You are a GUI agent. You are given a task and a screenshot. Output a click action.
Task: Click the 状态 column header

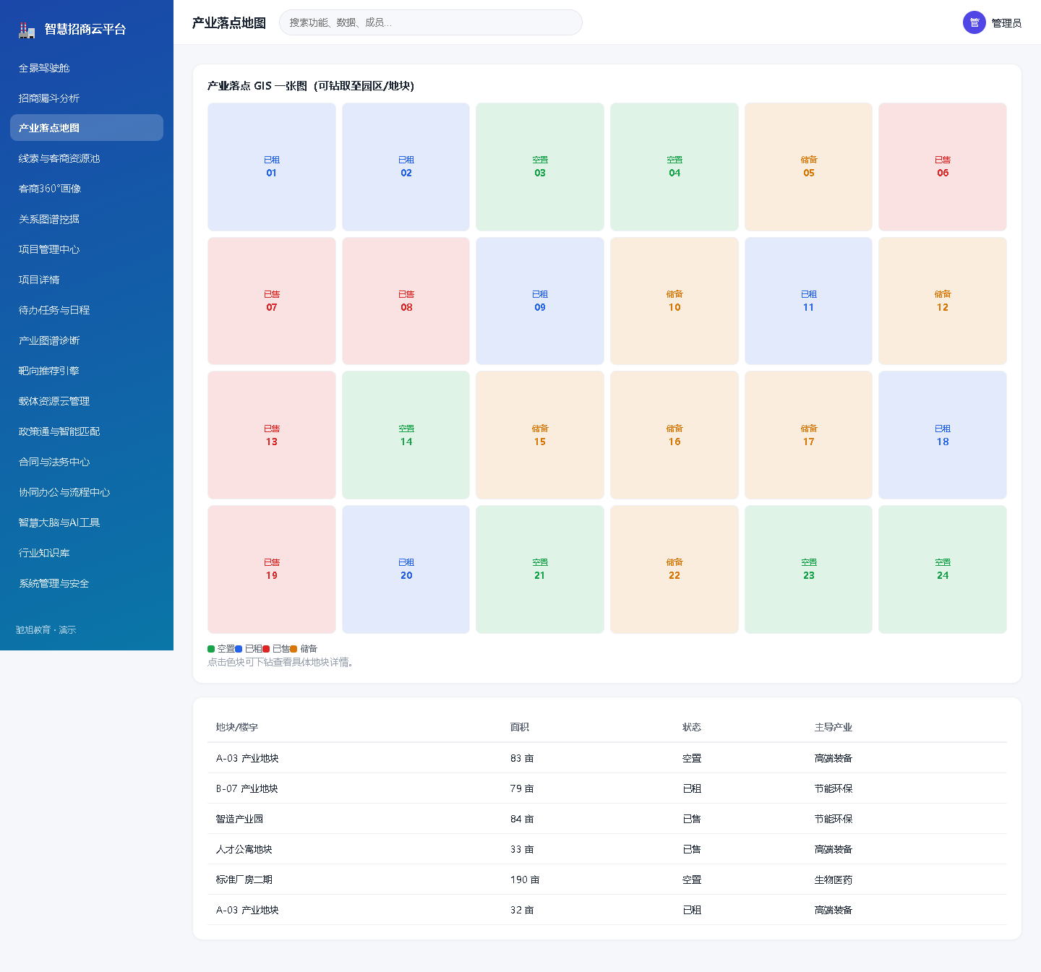(x=692, y=727)
